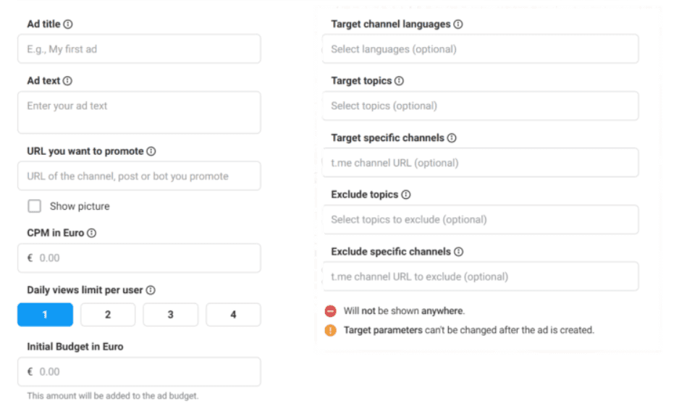
Task: Click info icon next to Target channel languages
Action: point(458,24)
